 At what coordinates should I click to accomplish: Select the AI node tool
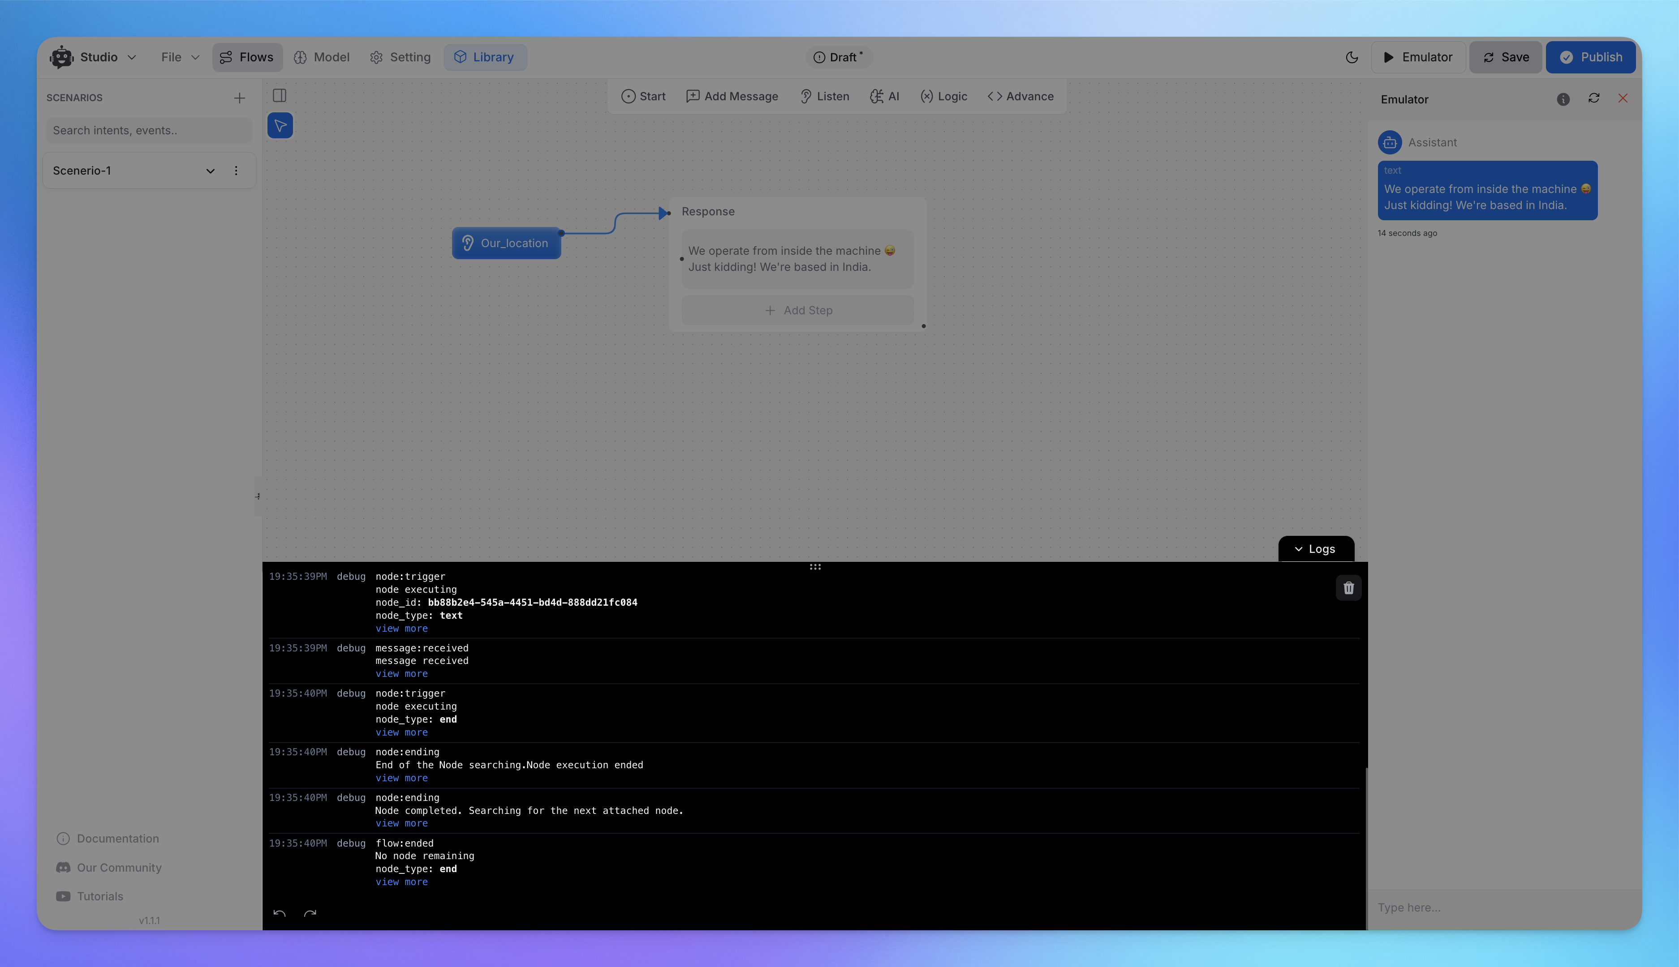pyautogui.click(x=884, y=96)
